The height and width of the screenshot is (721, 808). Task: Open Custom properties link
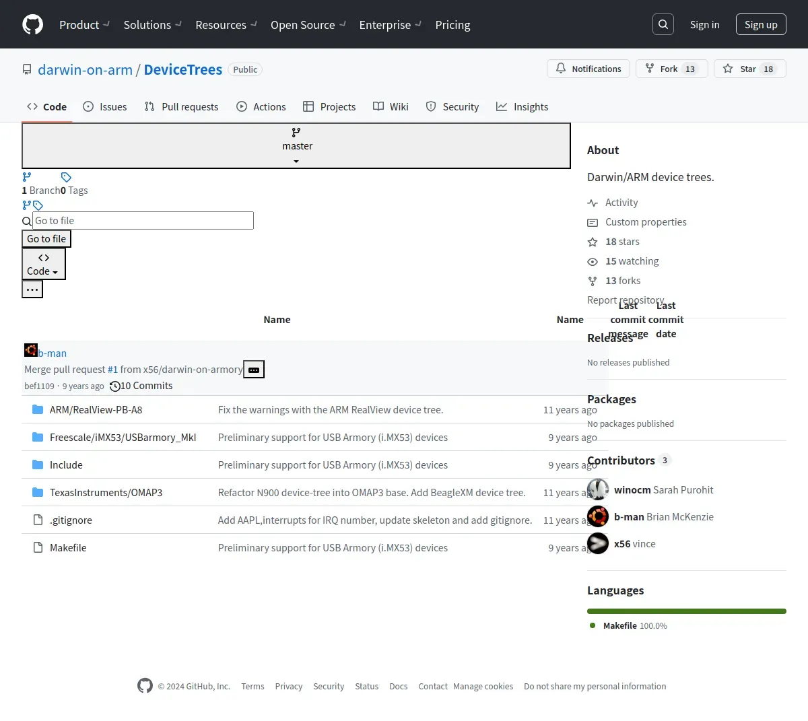[637, 221]
